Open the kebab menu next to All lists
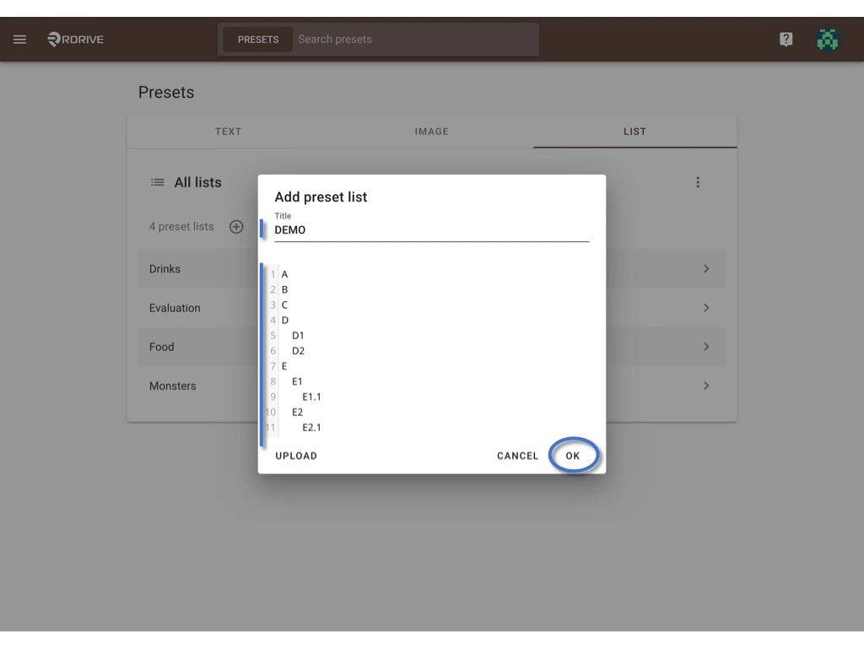 click(x=698, y=182)
